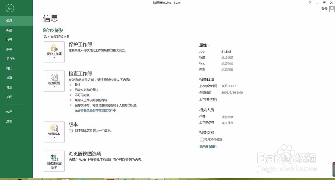Select the 信息 tab in sidebar
Image resolution: width=335 pixels, height=180 pixels.
(16, 21)
